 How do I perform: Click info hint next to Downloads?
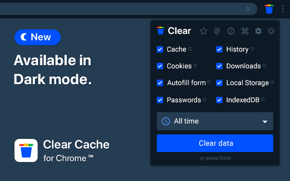pyautogui.click(x=264, y=66)
